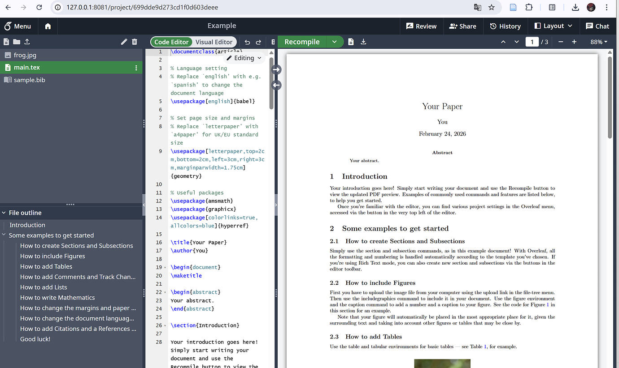The width and height of the screenshot is (619, 368).
Task: Click the browser address bar URL
Action: tap(143, 7)
